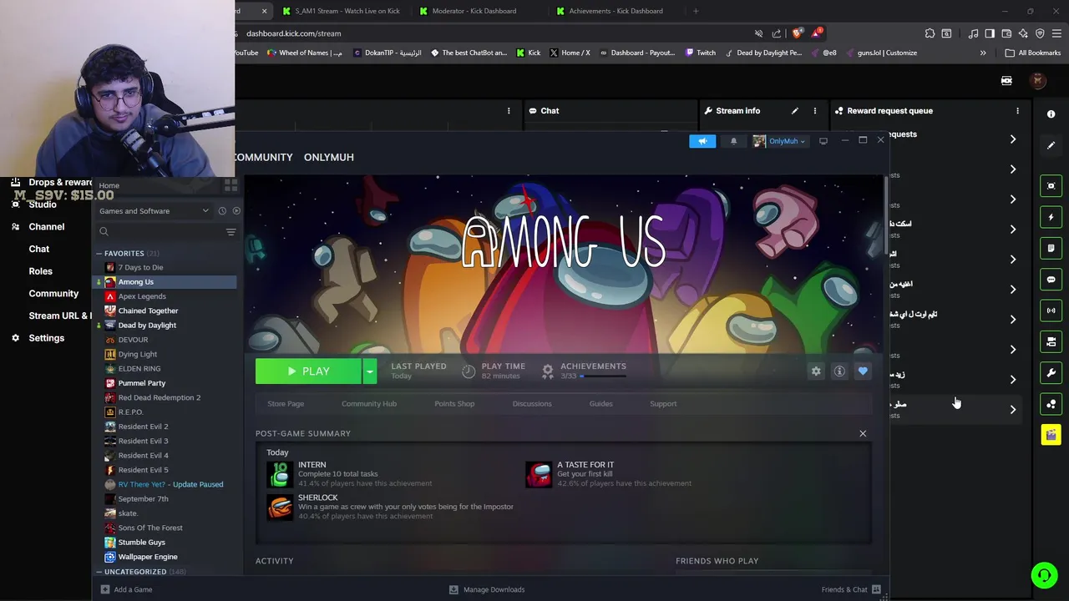Click the Intern achievement icon
Viewport: 1069px width, 601px height.
(x=280, y=474)
